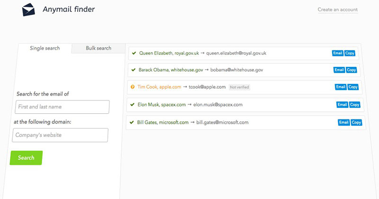Click Email button for Queen Elizabeth row
The width and height of the screenshot is (379, 199).
click(338, 53)
